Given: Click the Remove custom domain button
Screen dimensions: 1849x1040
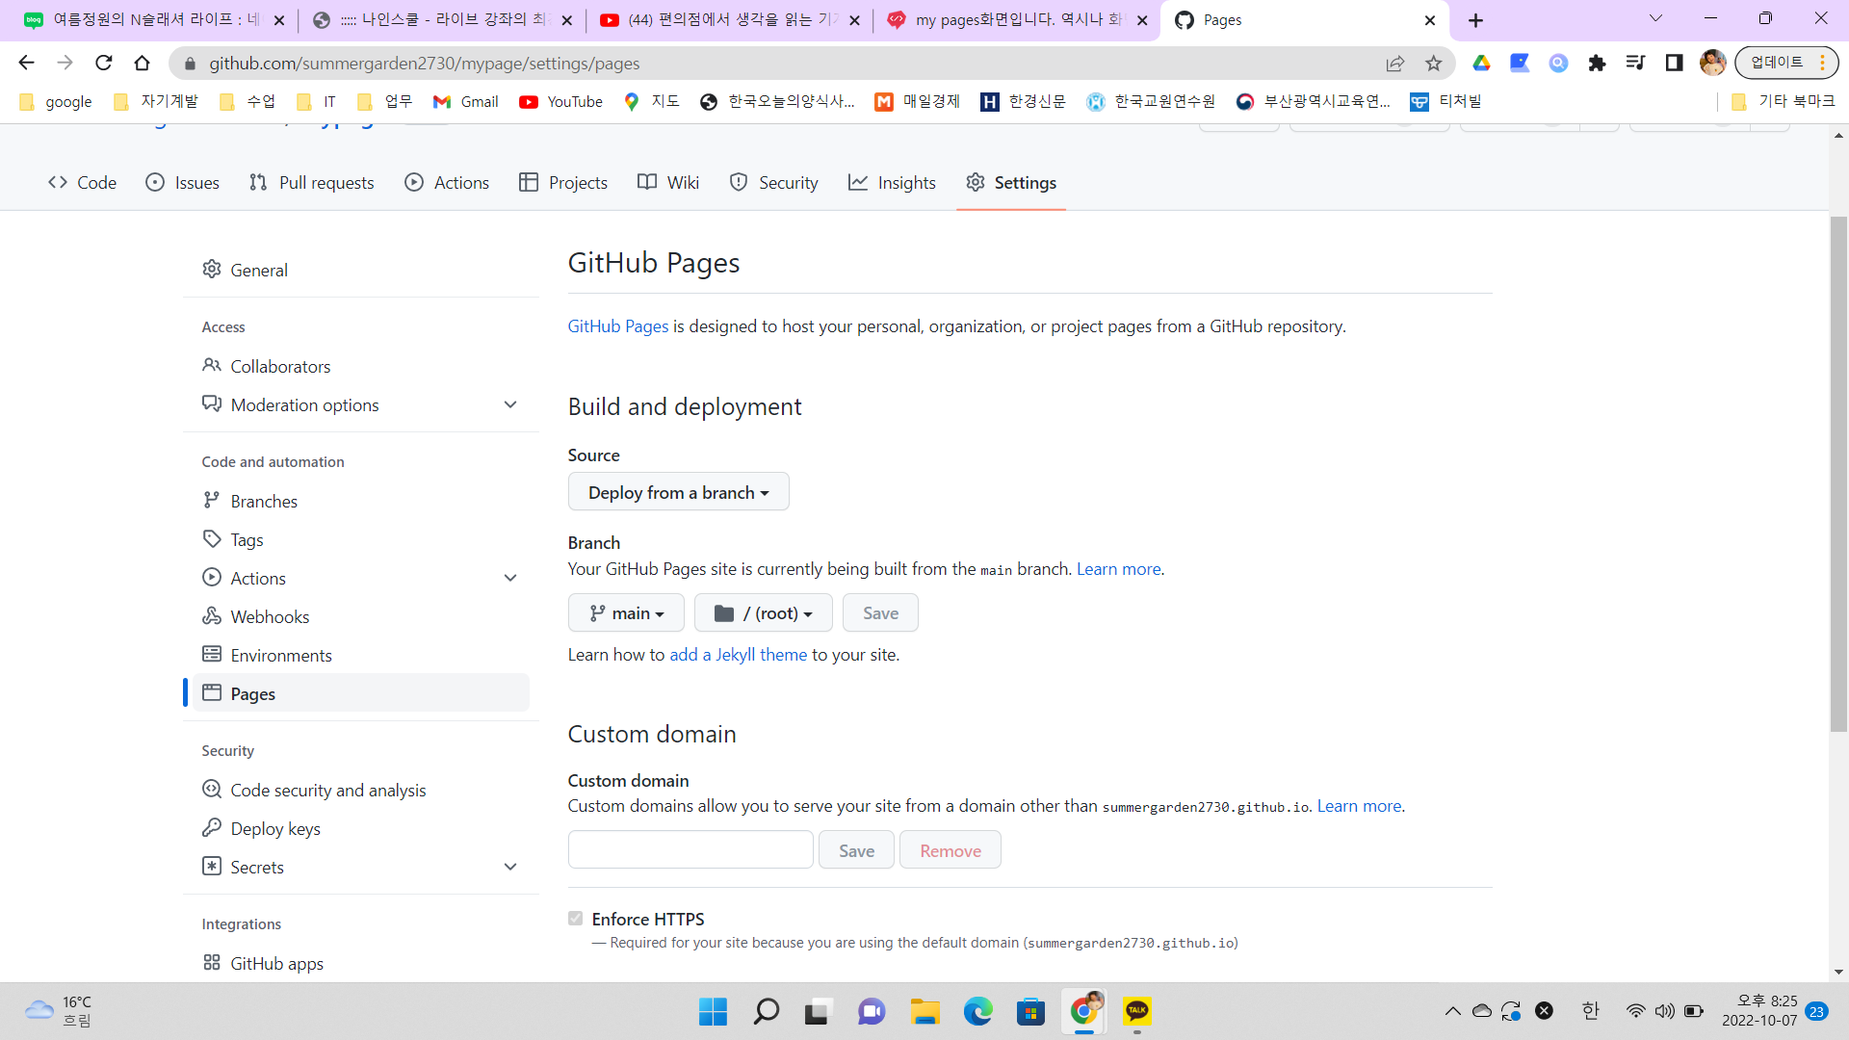Looking at the screenshot, I should click(951, 850).
